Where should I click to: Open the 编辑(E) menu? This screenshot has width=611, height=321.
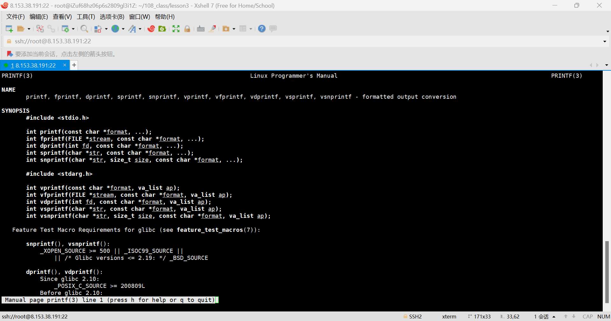[39, 17]
